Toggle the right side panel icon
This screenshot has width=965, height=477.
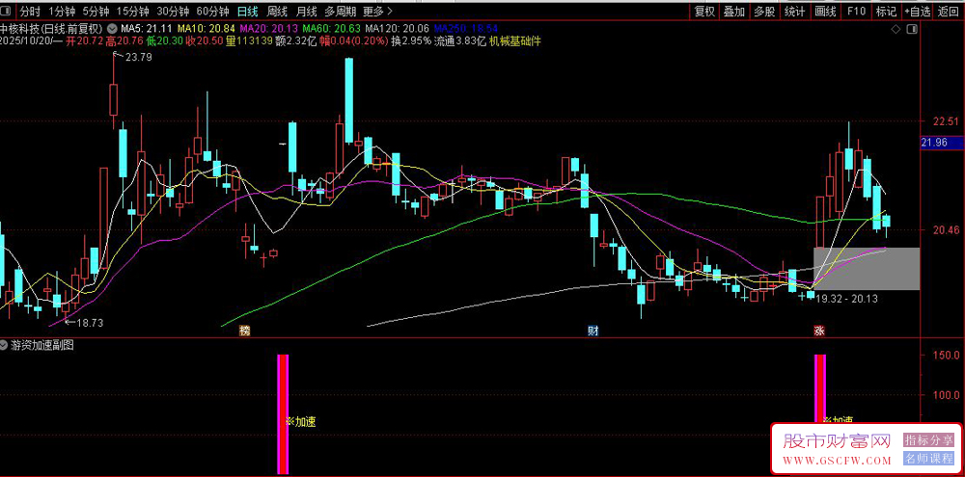[x=912, y=30]
